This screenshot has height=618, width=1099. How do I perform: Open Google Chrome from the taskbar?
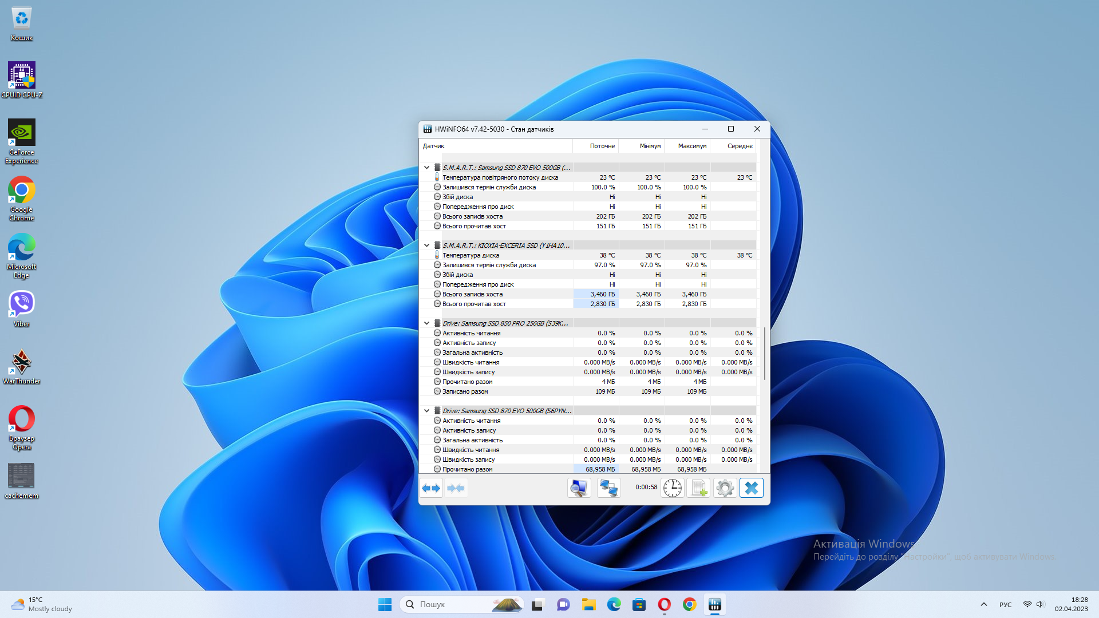tap(689, 604)
